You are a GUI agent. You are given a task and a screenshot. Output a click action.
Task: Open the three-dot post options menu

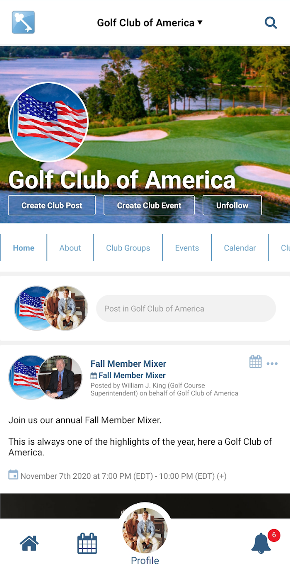[x=272, y=364]
